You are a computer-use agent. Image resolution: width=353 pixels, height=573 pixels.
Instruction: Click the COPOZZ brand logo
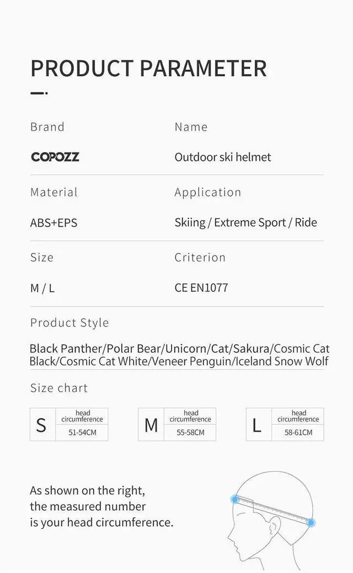point(55,157)
